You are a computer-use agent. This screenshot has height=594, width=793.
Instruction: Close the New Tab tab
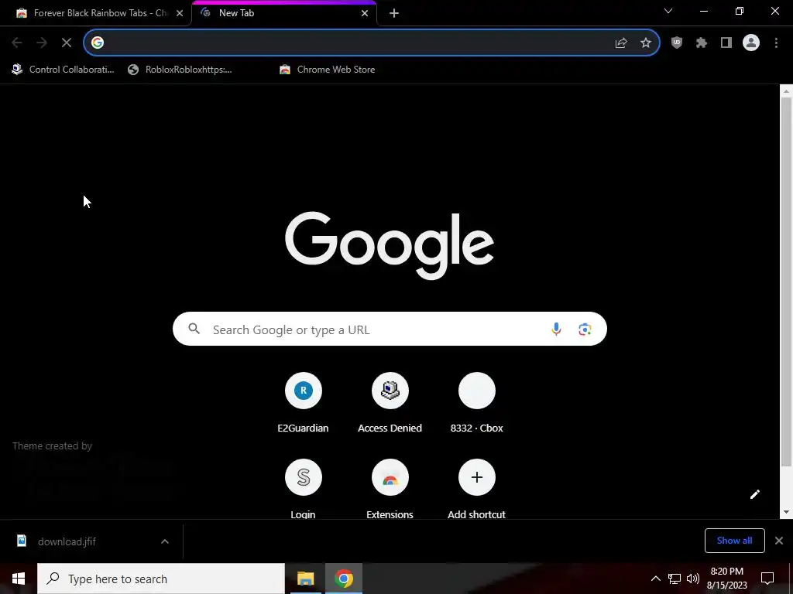pos(365,13)
